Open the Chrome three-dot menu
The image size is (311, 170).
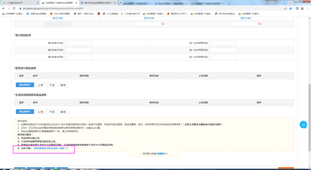pos(308,8)
